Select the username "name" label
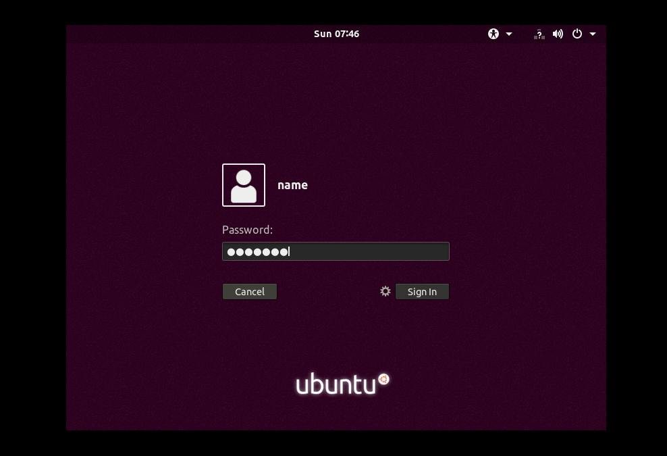The image size is (667, 456). (x=292, y=184)
